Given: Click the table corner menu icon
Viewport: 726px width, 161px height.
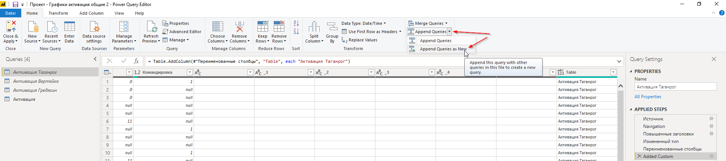Looking at the screenshot, I should point(107,72).
